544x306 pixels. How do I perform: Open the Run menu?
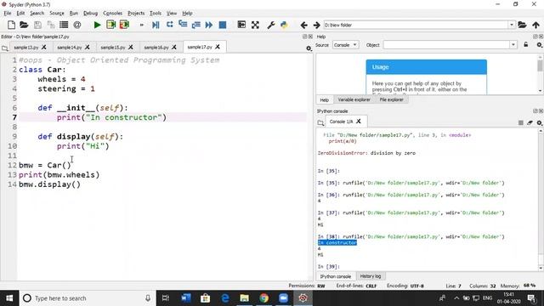click(x=74, y=14)
